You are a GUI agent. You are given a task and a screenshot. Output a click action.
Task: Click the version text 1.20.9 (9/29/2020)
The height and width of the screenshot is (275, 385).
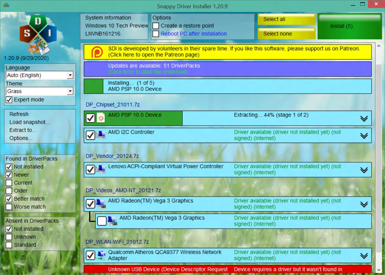26,58
